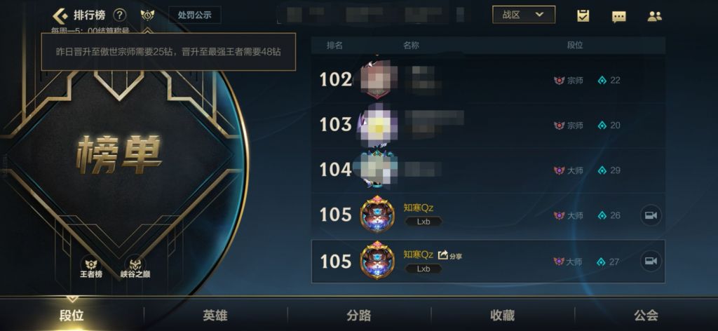Tap the replay camera icon on rank 105 row with 26 stars
The height and width of the screenshot is (331, 718).
(x=651, y=215)
